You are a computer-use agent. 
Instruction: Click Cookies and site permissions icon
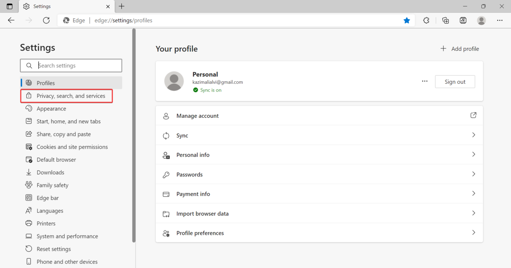[x=29, y=147]
